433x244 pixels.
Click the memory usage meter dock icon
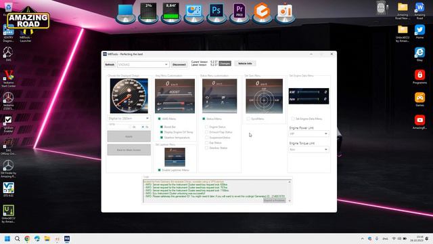(x=171, y=13)
